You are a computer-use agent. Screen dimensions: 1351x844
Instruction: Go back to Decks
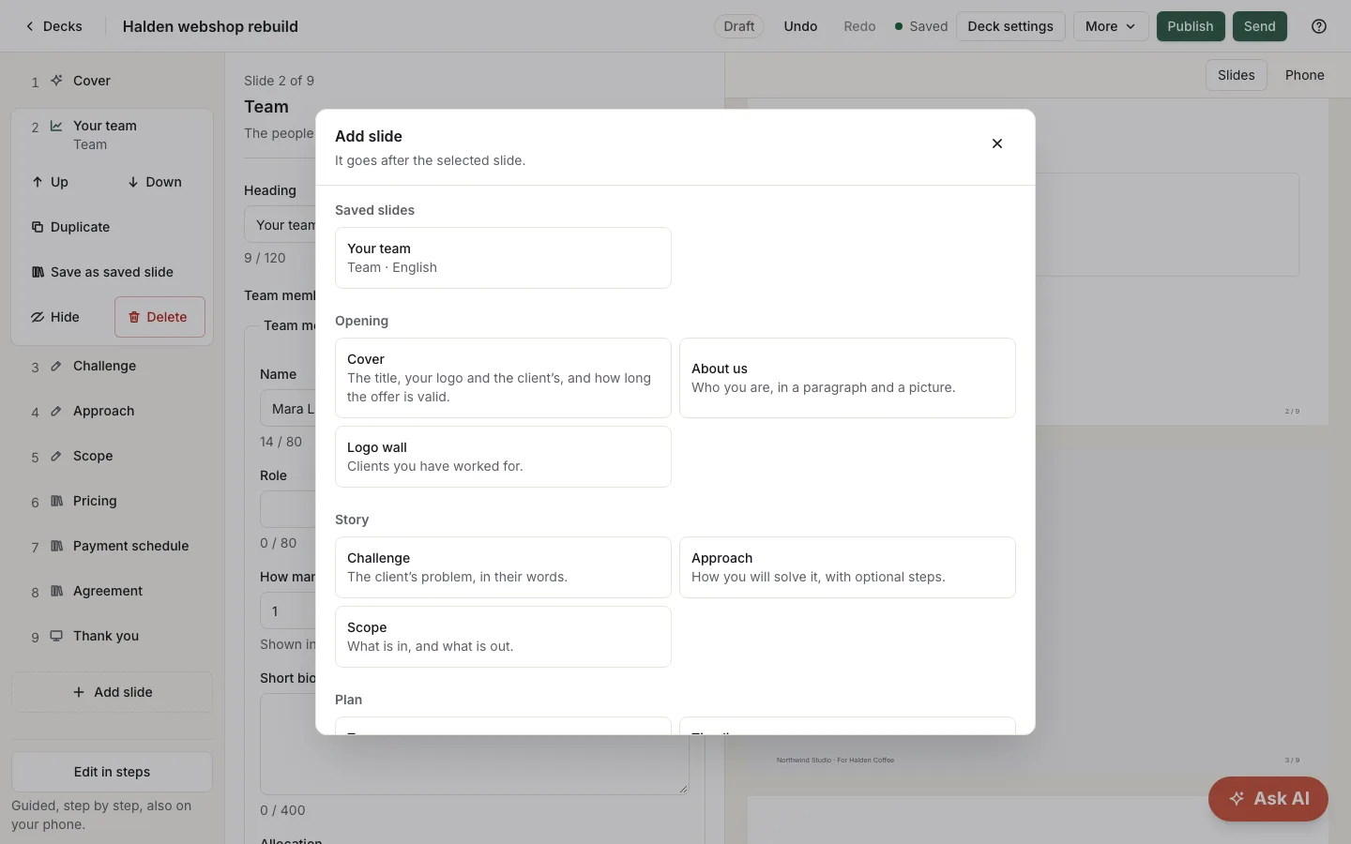pos(53,26)
